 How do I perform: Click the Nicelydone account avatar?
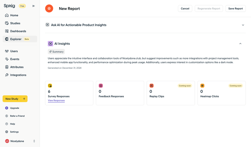click(x=7, y=141)
